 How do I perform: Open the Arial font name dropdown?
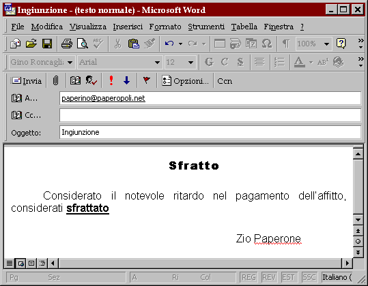point(157,62)
